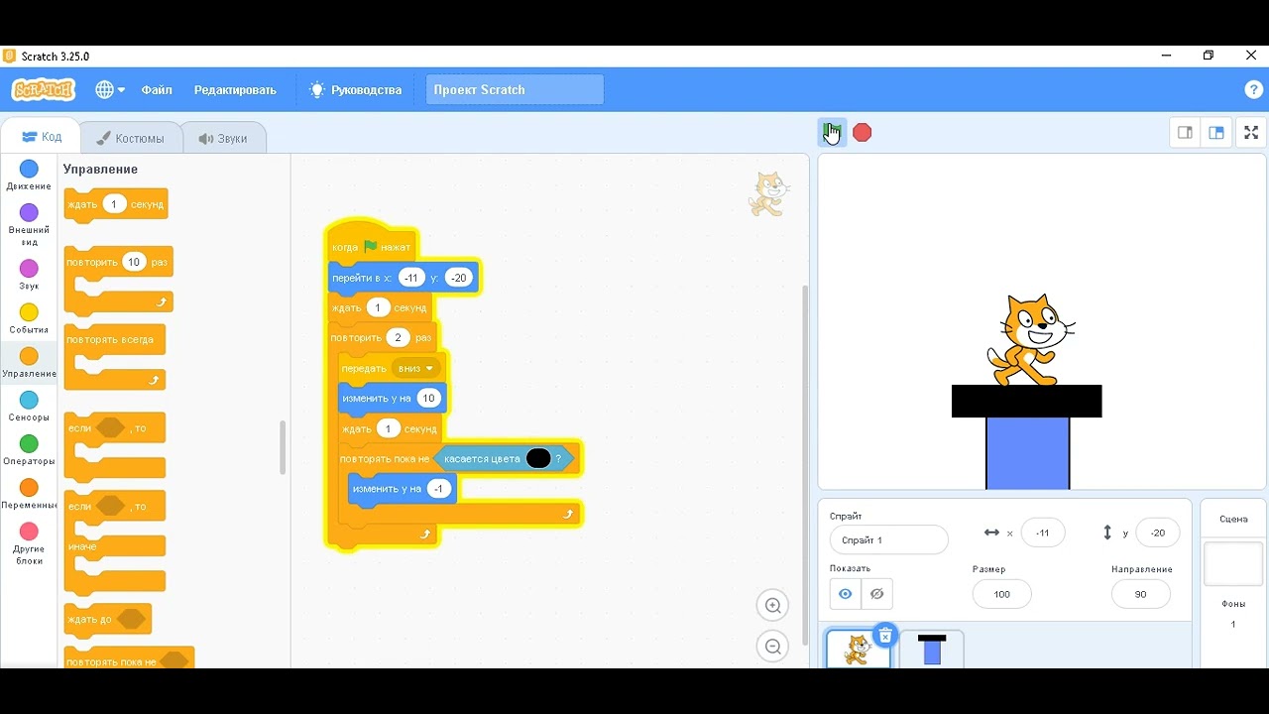1269x714 pixels.
Task: Open the Редактировать menu
Action: (235, 89)
